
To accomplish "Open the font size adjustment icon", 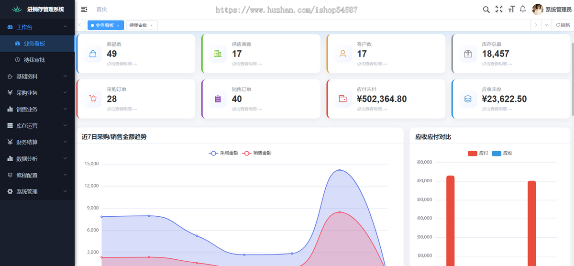I will point(511,9).
